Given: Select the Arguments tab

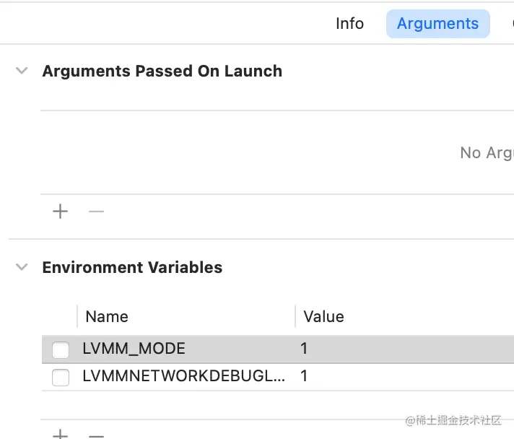Looking at the screenshot, I should [x=437, y=24].
